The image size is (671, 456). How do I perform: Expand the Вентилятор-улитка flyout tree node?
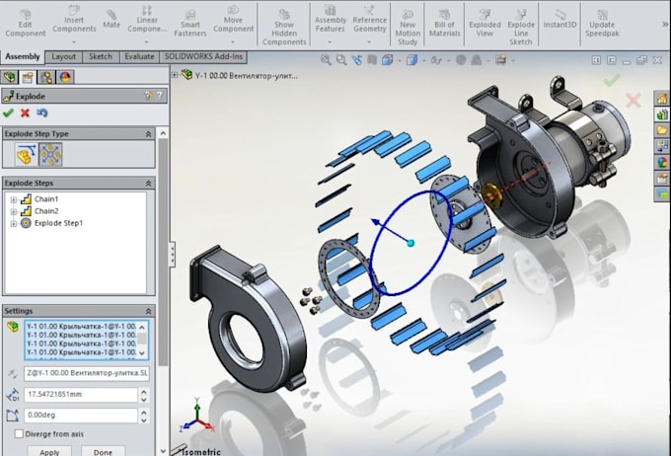pos(175,75)
